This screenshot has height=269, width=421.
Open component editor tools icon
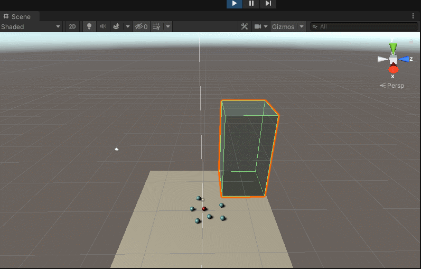[245, 26]
